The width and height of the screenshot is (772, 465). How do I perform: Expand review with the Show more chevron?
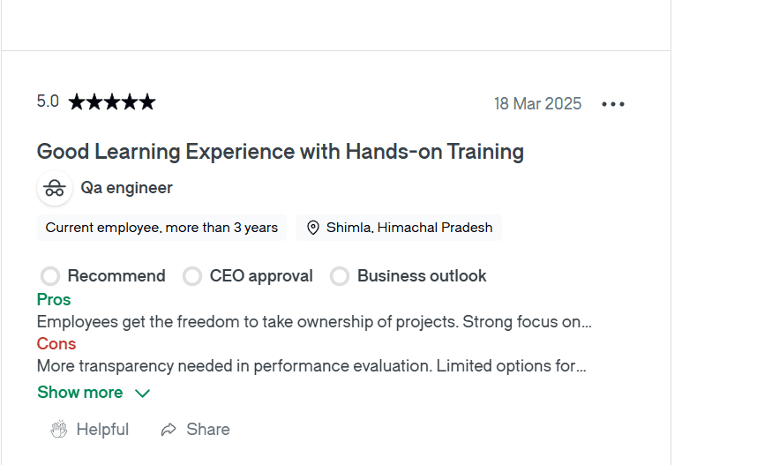point(142,393)
